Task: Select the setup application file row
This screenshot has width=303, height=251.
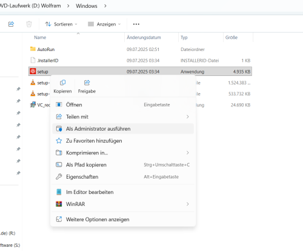Action: click(x=140, y=71)
